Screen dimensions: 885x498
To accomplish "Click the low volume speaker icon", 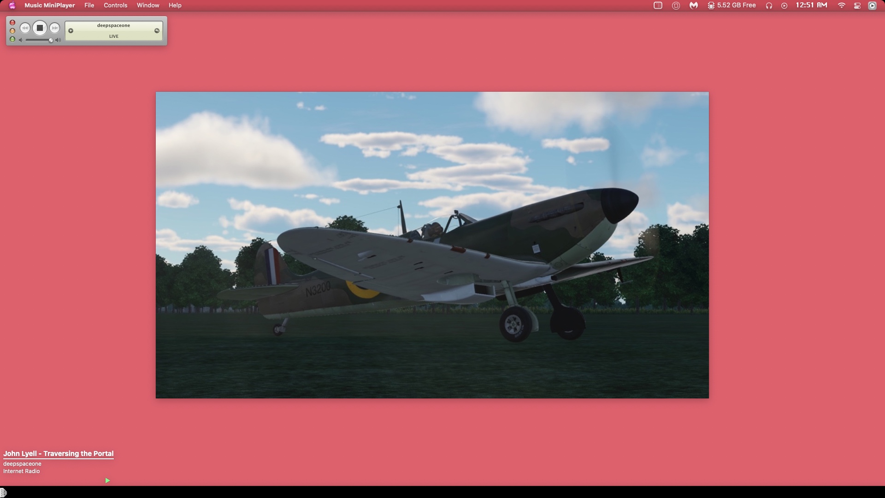I will pos(21,40).
